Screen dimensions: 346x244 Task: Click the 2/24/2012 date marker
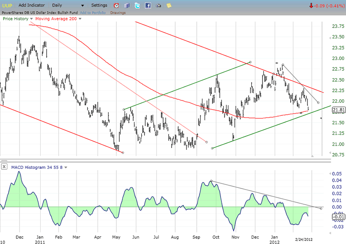[303, 238]
